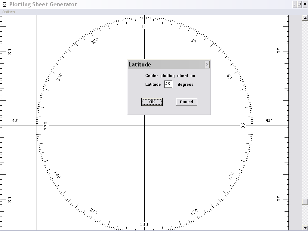Click the 180 degree compass rose label

click(x=144, y=224)
